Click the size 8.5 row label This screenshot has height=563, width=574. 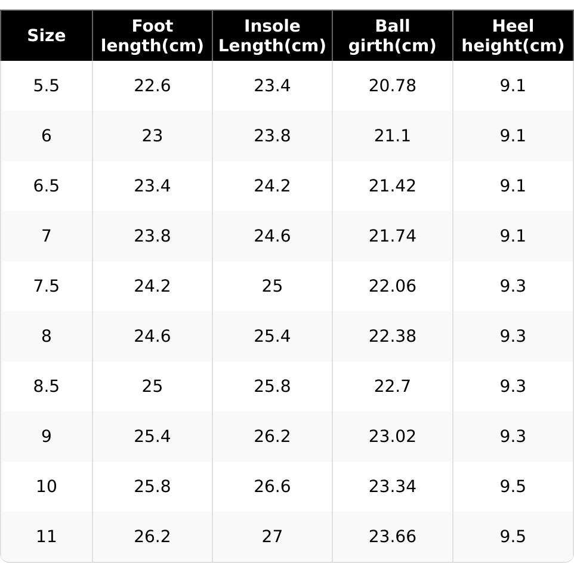(46, 386)
